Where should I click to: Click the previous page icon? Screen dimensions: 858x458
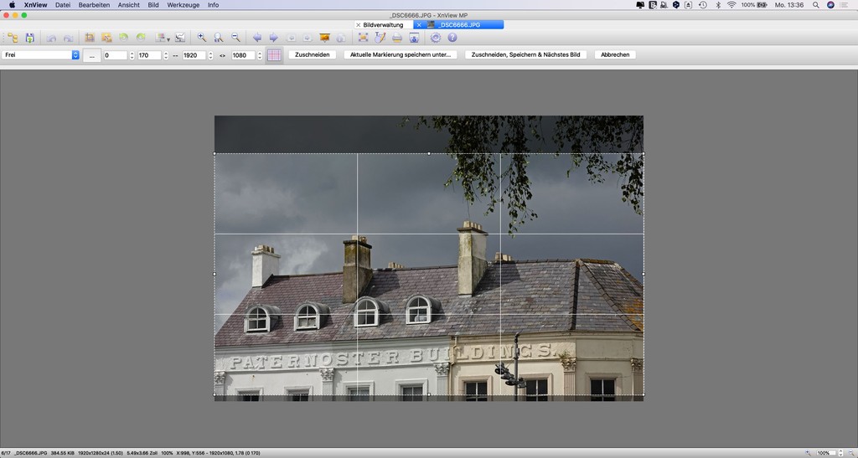(x=291, y=38)
